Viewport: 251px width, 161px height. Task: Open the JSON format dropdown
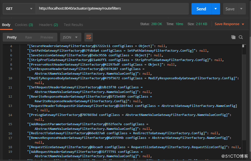tap(70, 37)
